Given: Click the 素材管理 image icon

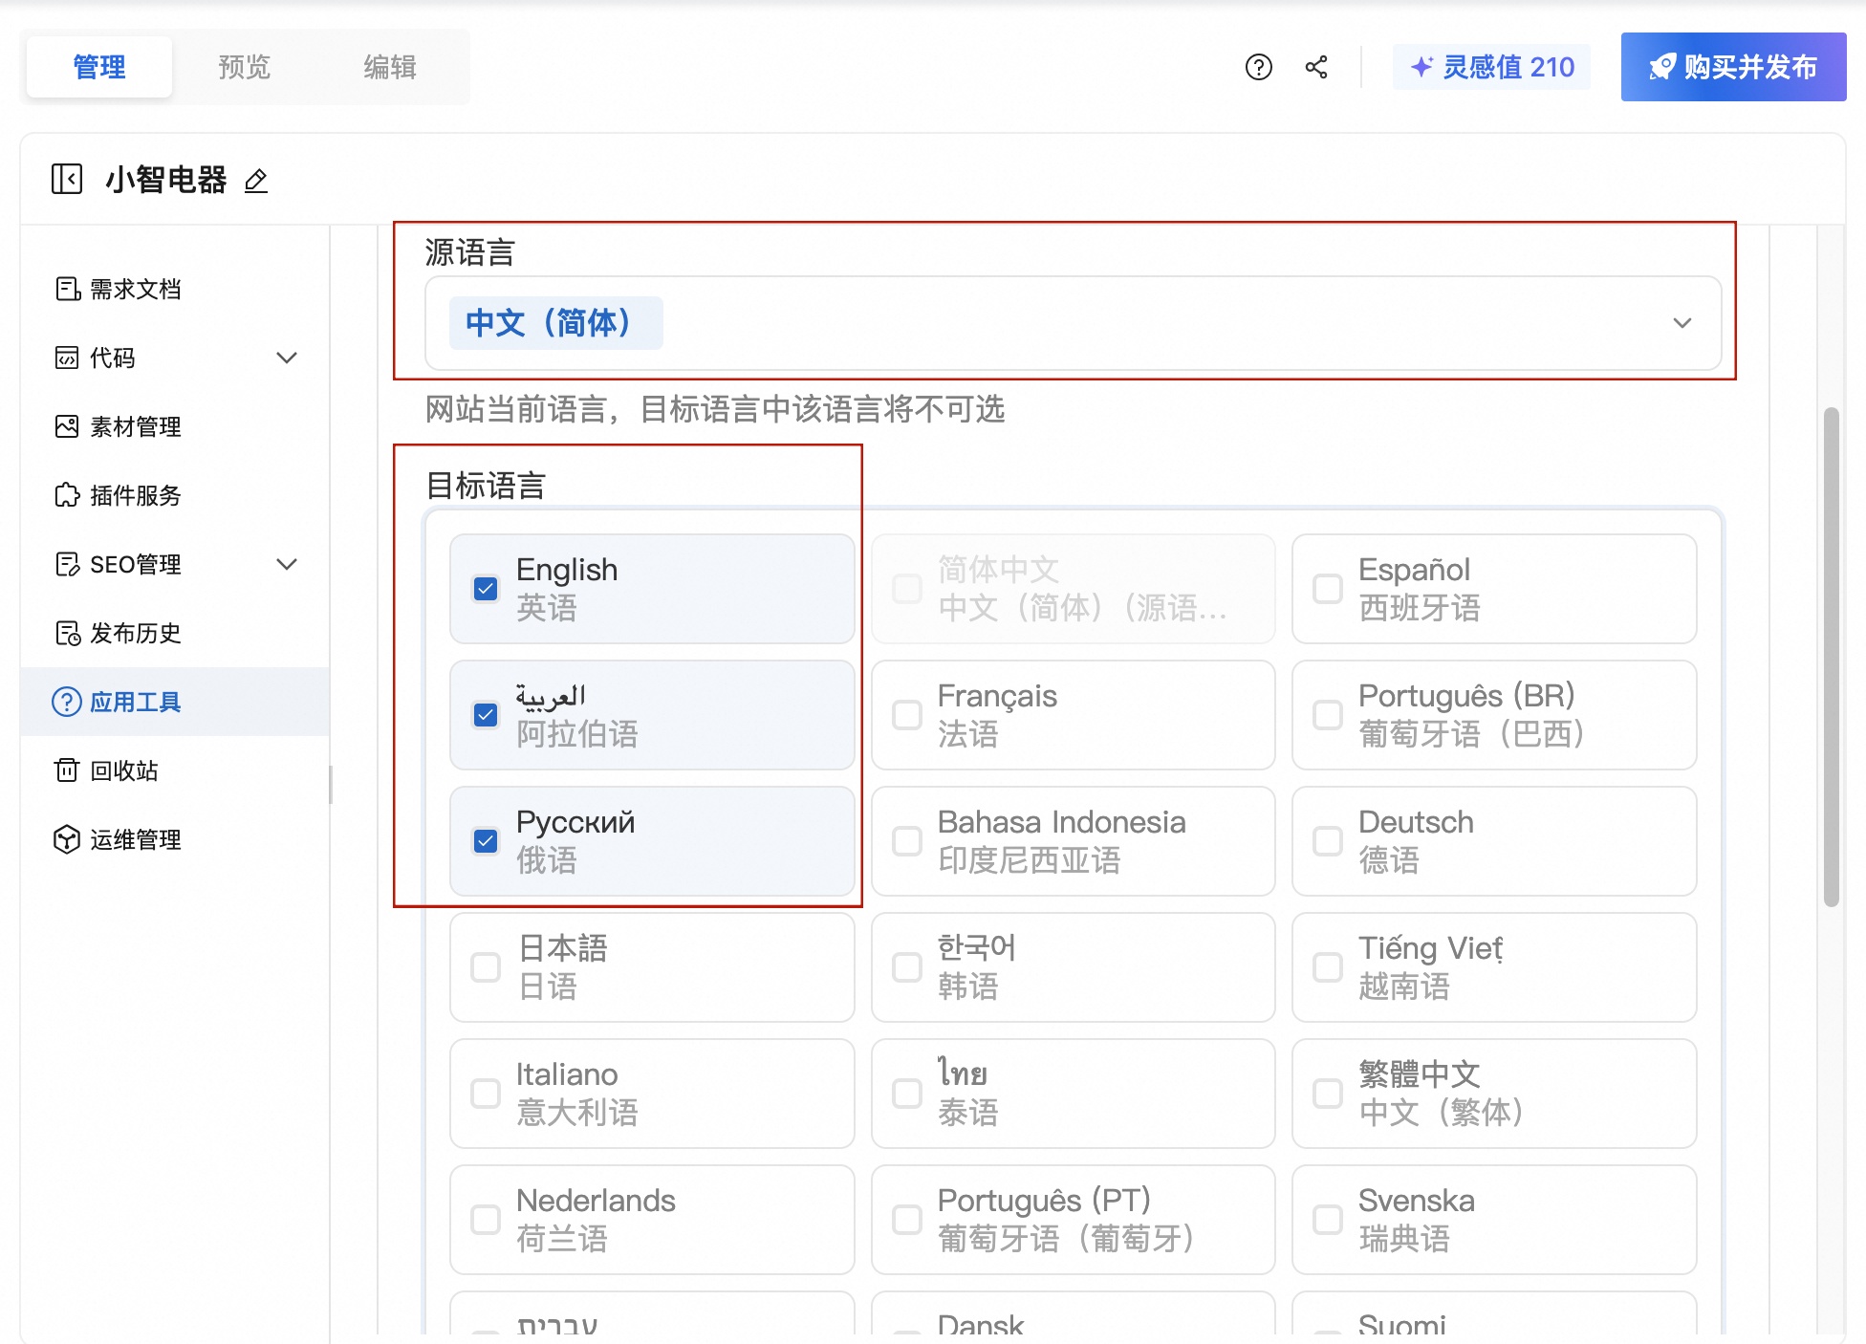Looking at the screenshot, I should click(x=67, y=426).
